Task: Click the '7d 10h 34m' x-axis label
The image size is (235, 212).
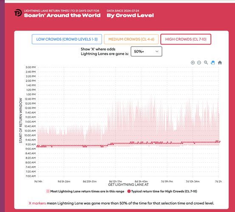Action: (193, 181)
